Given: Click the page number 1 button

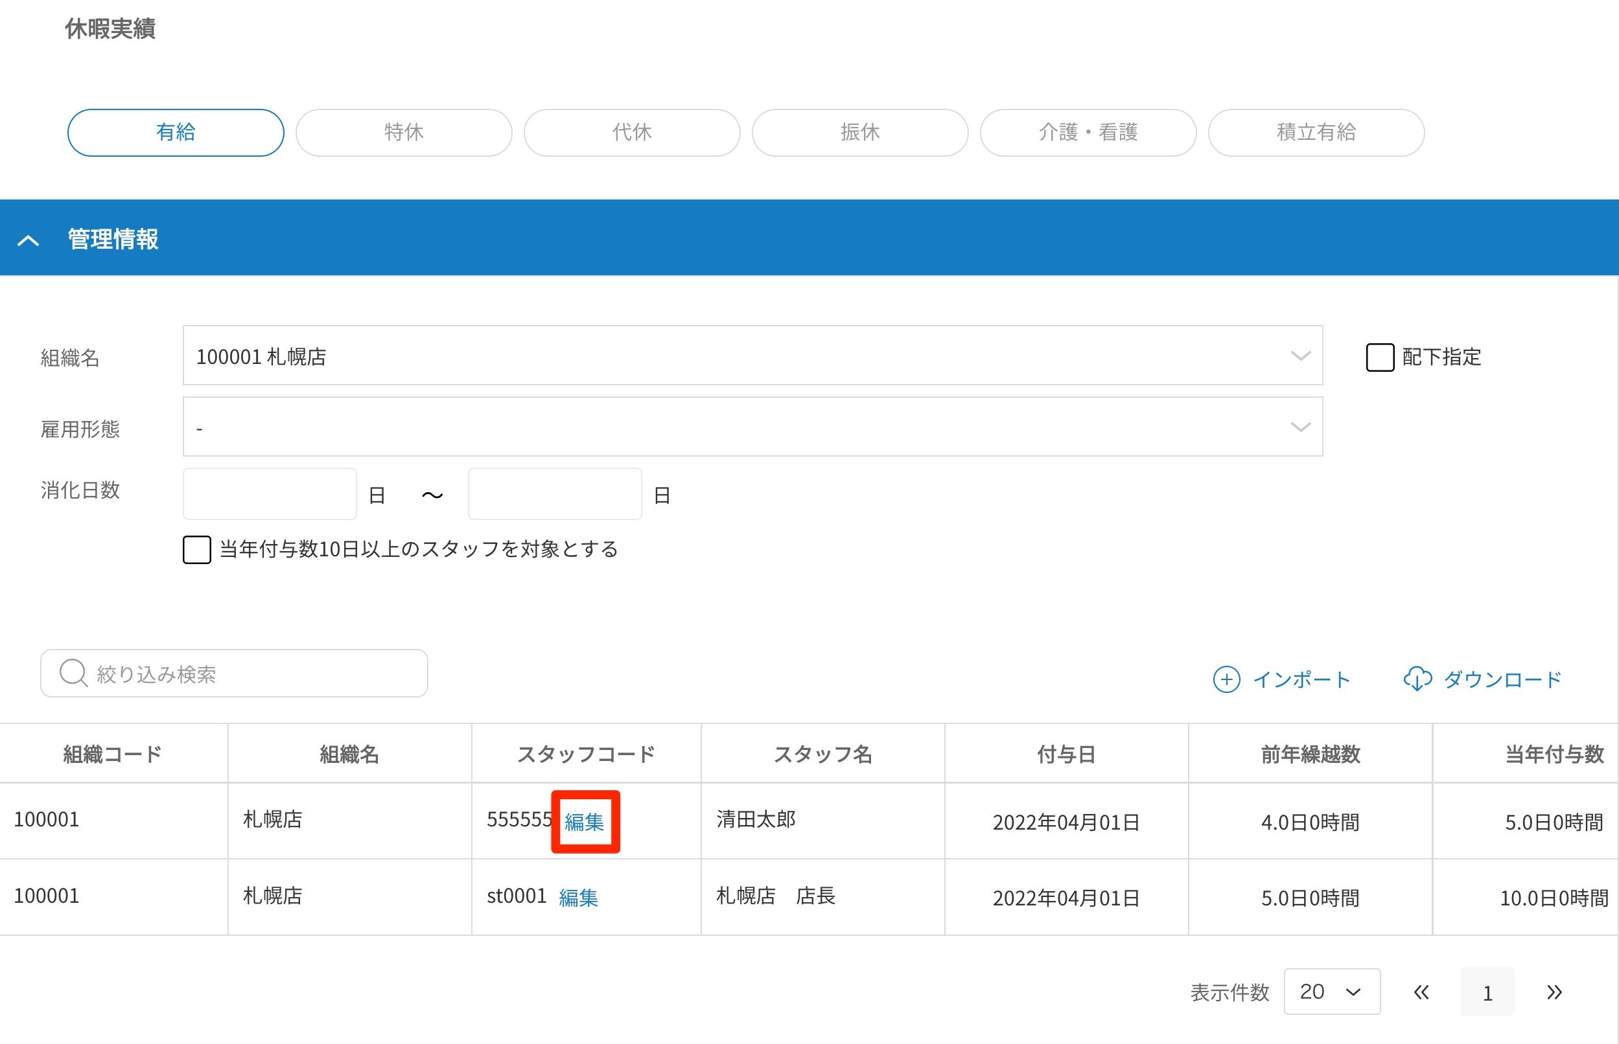Looking at the screenshot, I should (x=1487, y=992).
